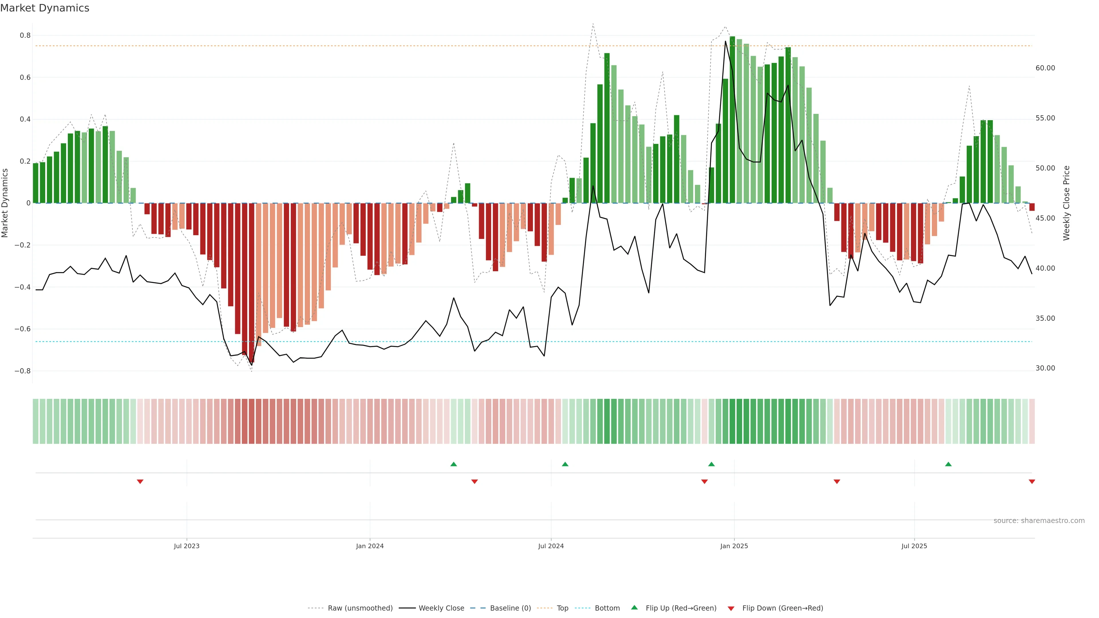
Task: Hide the Bottom threshold legend entry
Action: point(607,608)
